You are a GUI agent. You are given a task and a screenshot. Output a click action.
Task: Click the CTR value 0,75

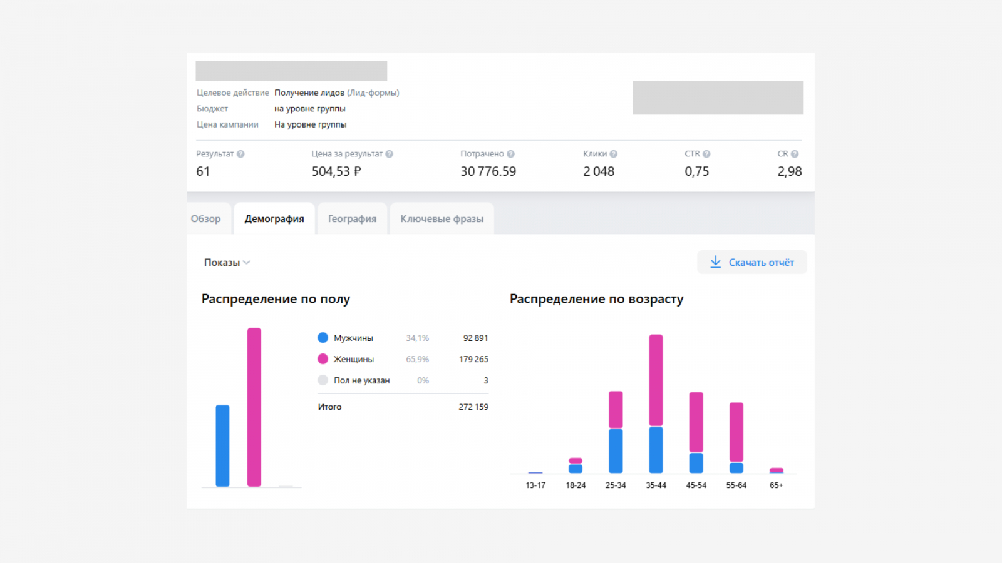click(x=697, y=171)
